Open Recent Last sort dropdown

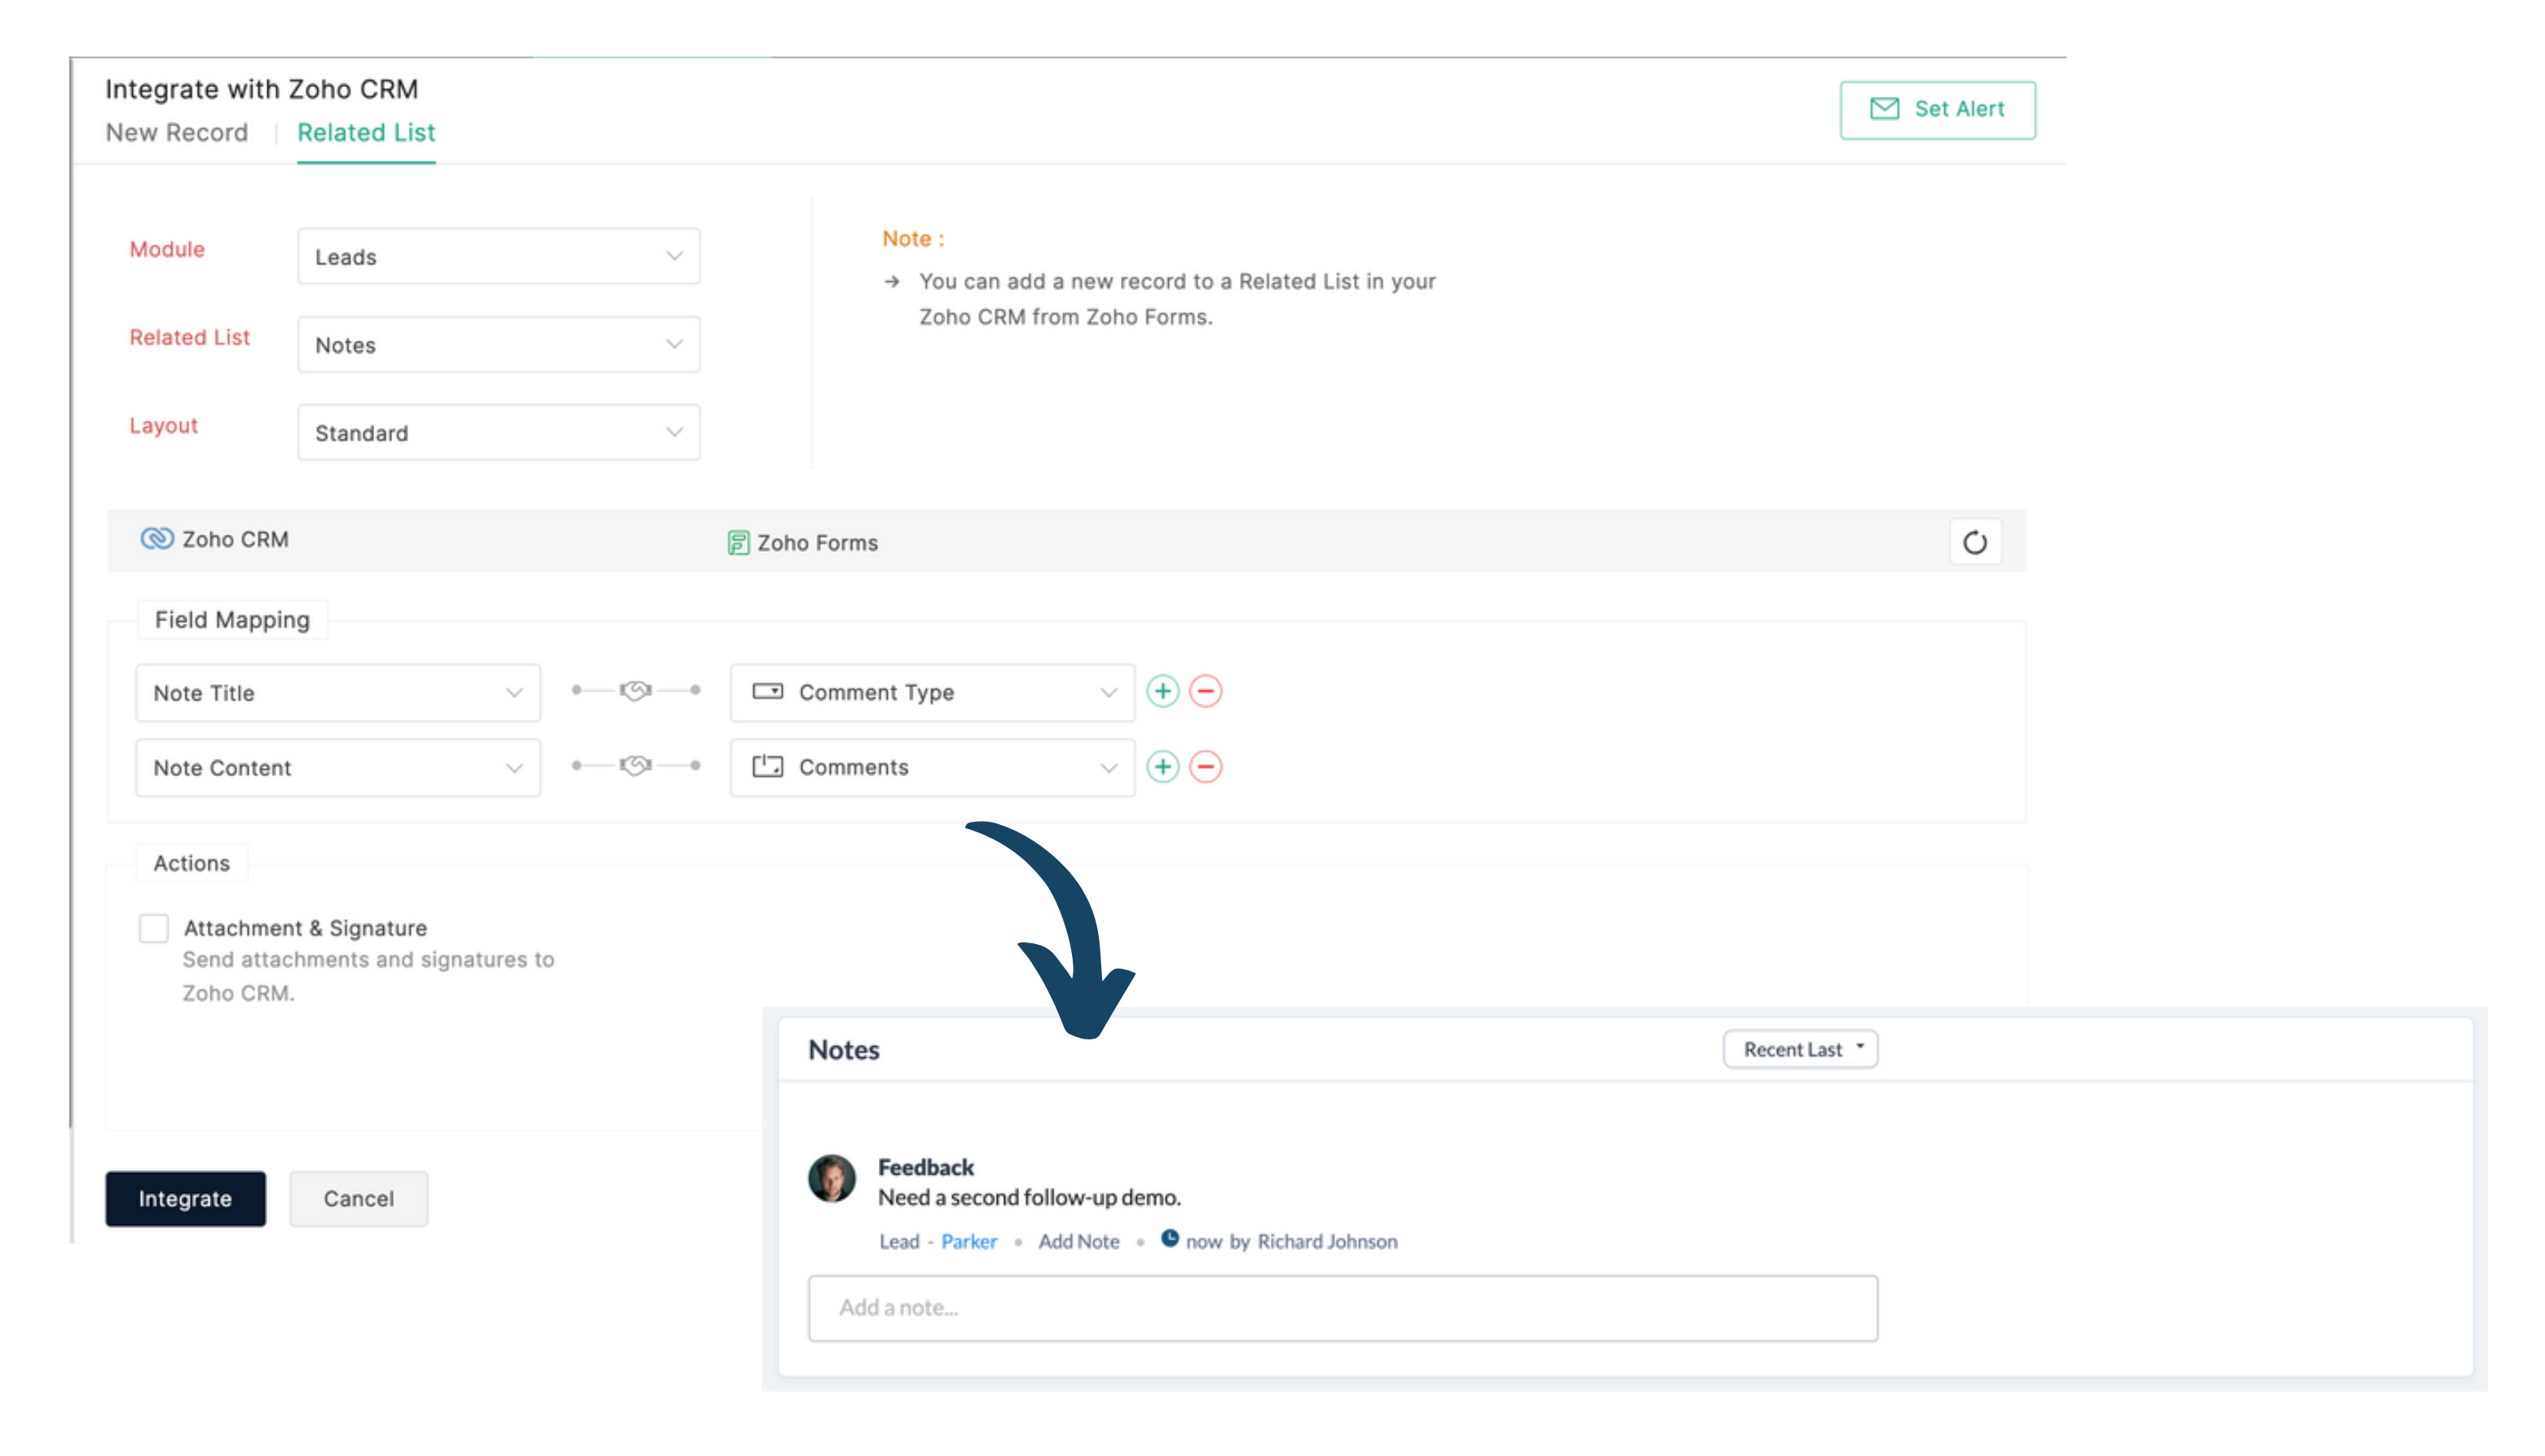tap(1800, 1049)
